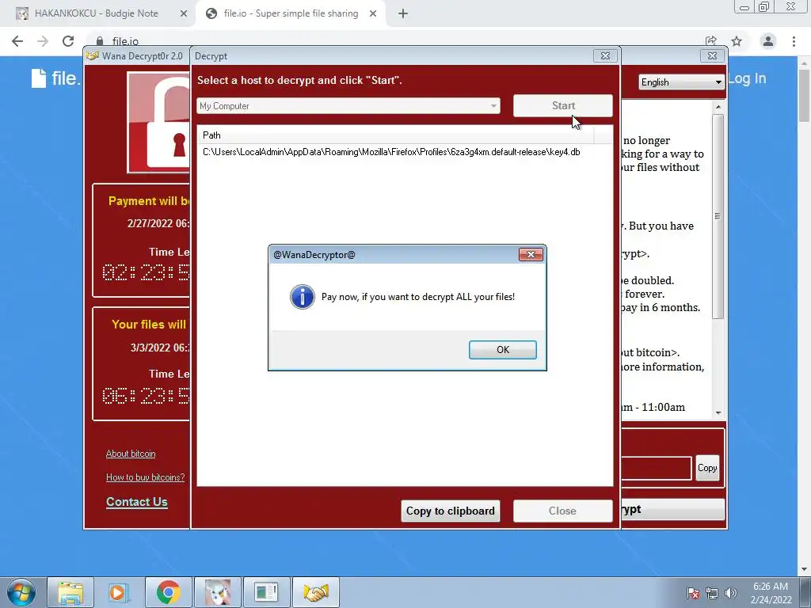811x608 pixels.
Task: Go back in browser history
Action: (17, 41)
